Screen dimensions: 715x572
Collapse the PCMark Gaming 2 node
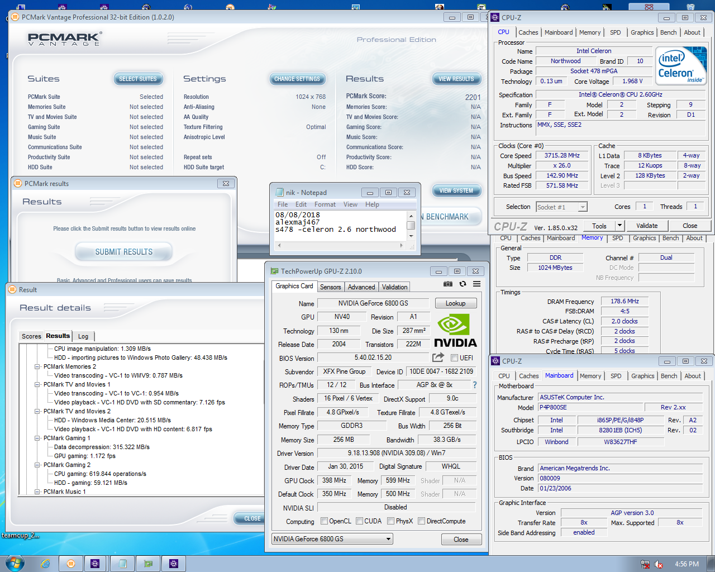37,465
